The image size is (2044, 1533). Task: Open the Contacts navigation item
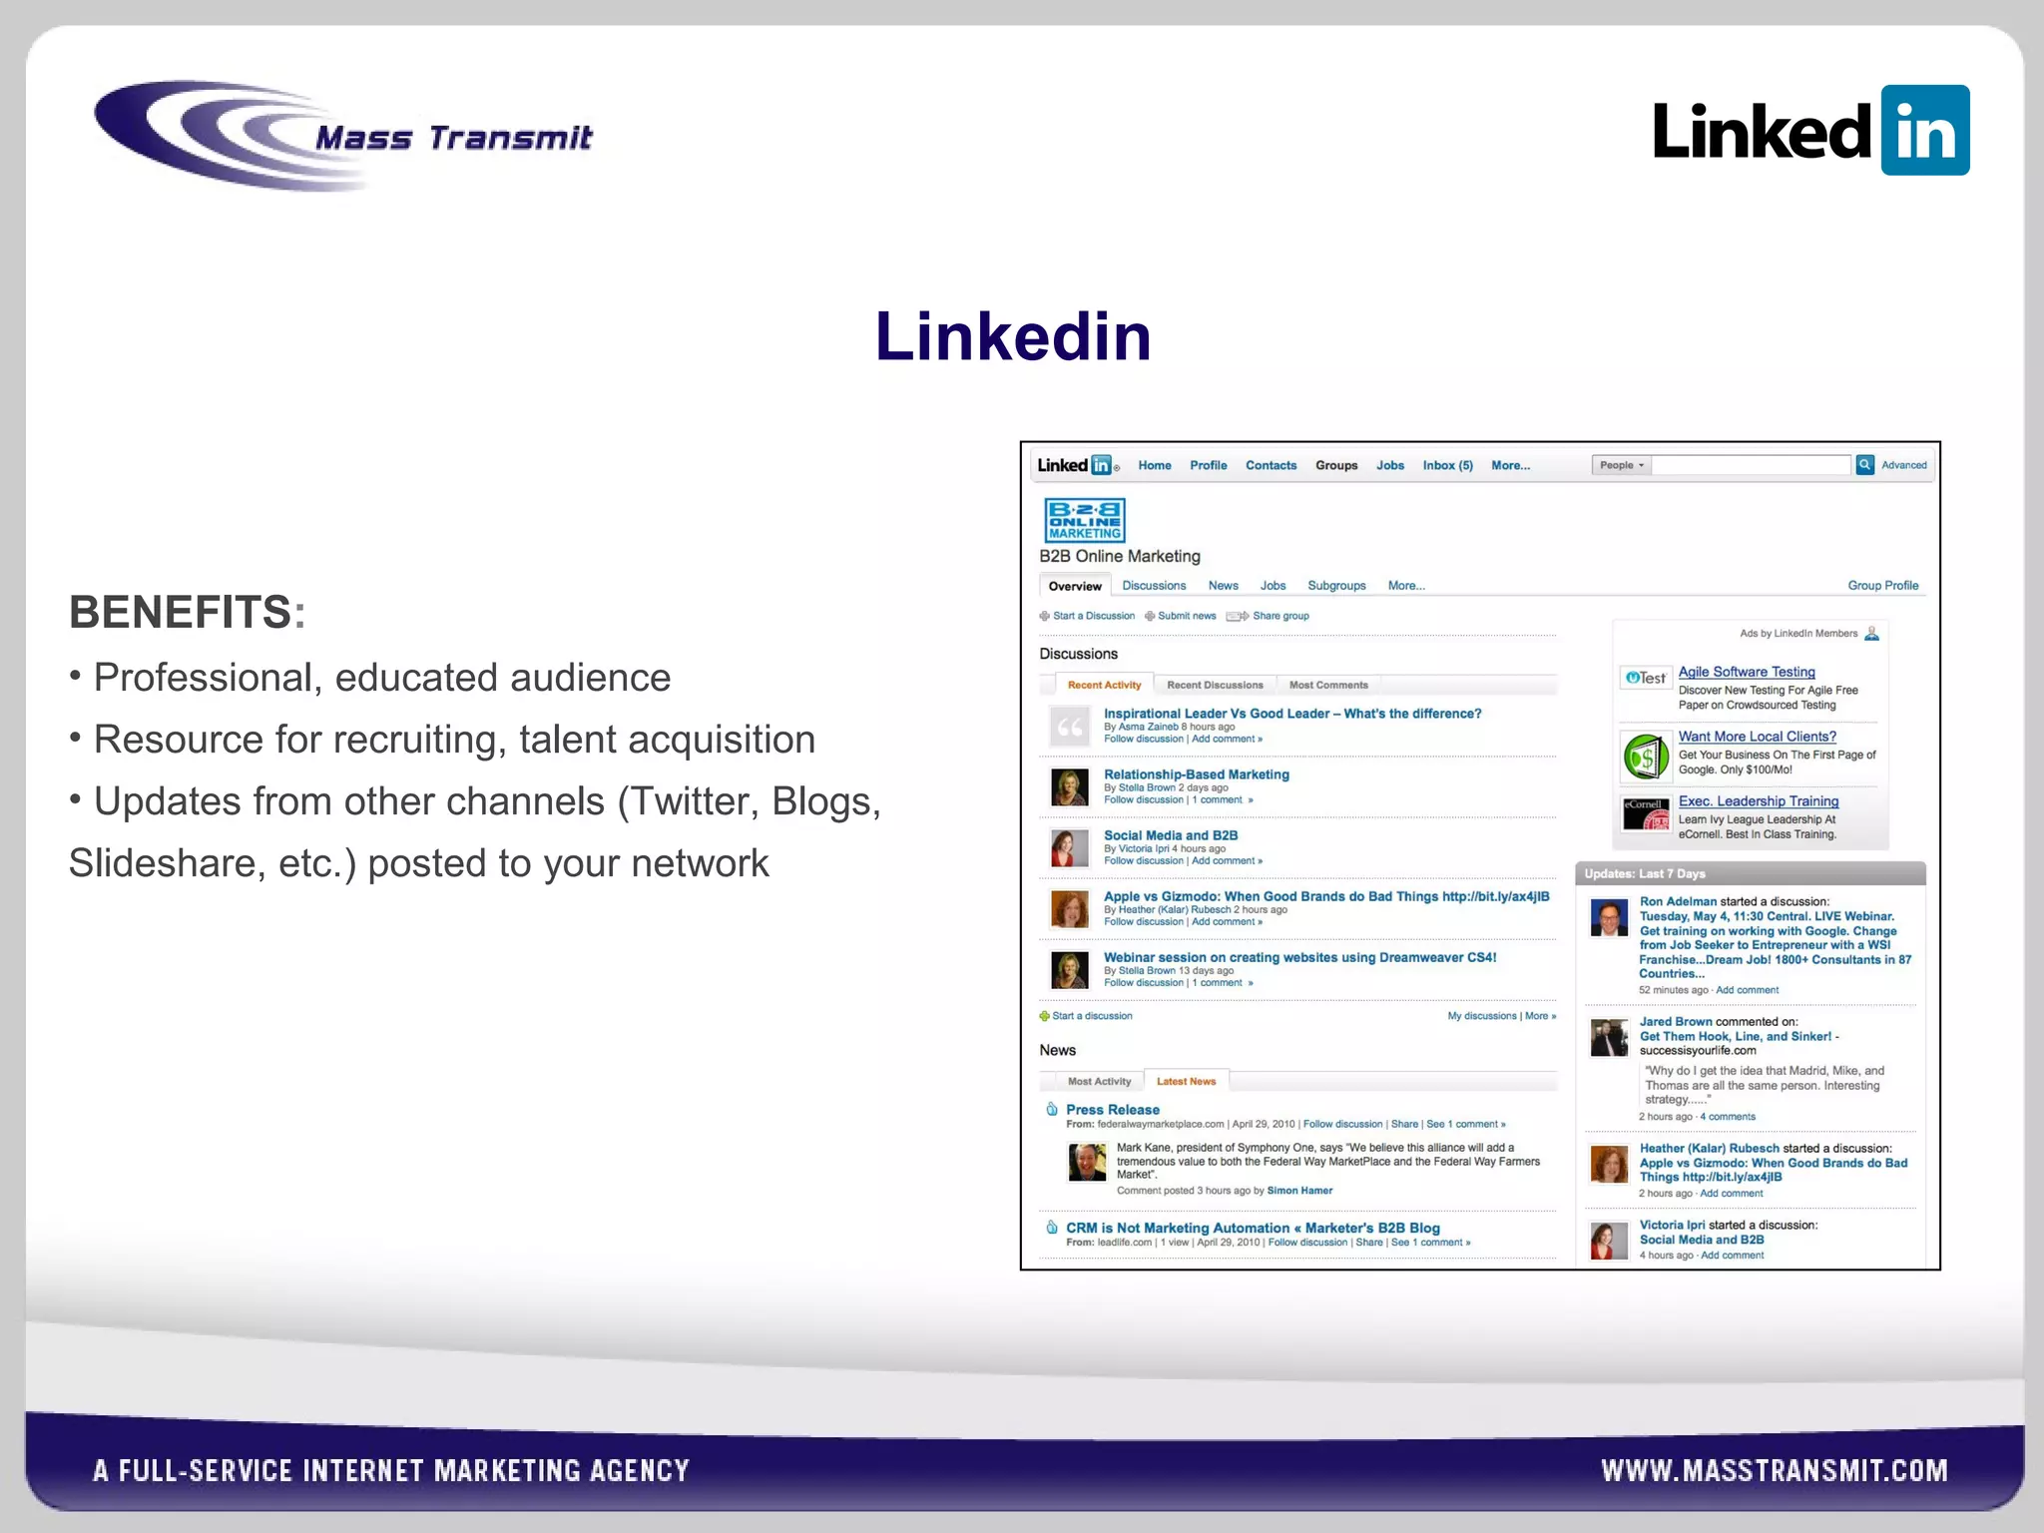pyautogui.click(x=1271, y=465)
